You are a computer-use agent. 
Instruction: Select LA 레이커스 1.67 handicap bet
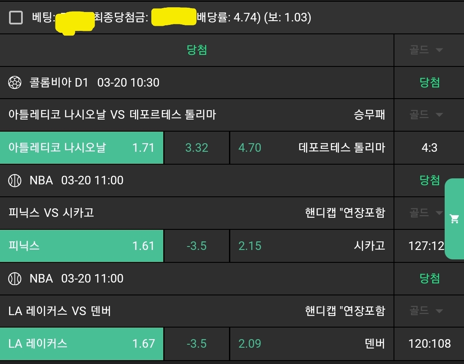(82, 344)
